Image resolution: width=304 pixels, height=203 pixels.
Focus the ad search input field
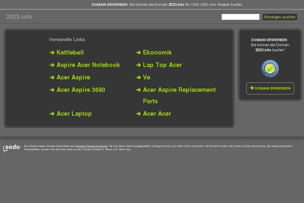click(240, 17)
